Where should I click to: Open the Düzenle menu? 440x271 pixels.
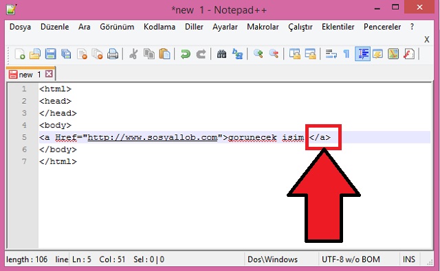55,27
